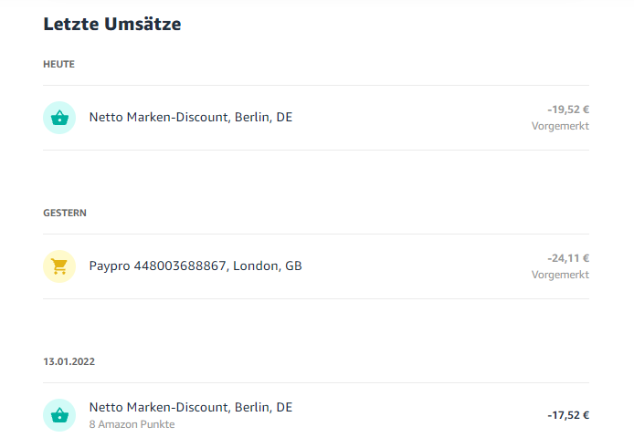Click the -19,52 € amount

click(x=568, y=109)
